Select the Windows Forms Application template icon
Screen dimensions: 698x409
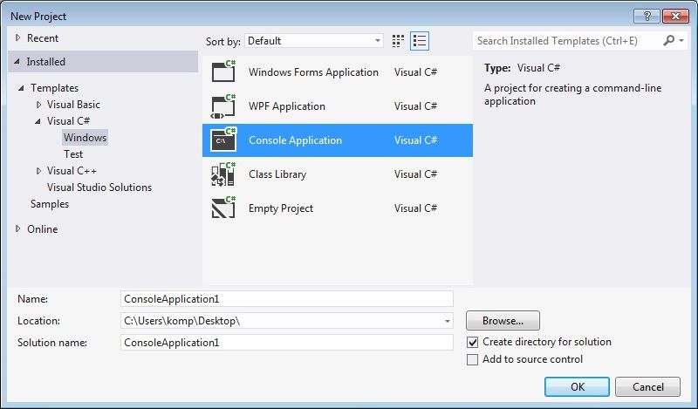tap(223, 72)
